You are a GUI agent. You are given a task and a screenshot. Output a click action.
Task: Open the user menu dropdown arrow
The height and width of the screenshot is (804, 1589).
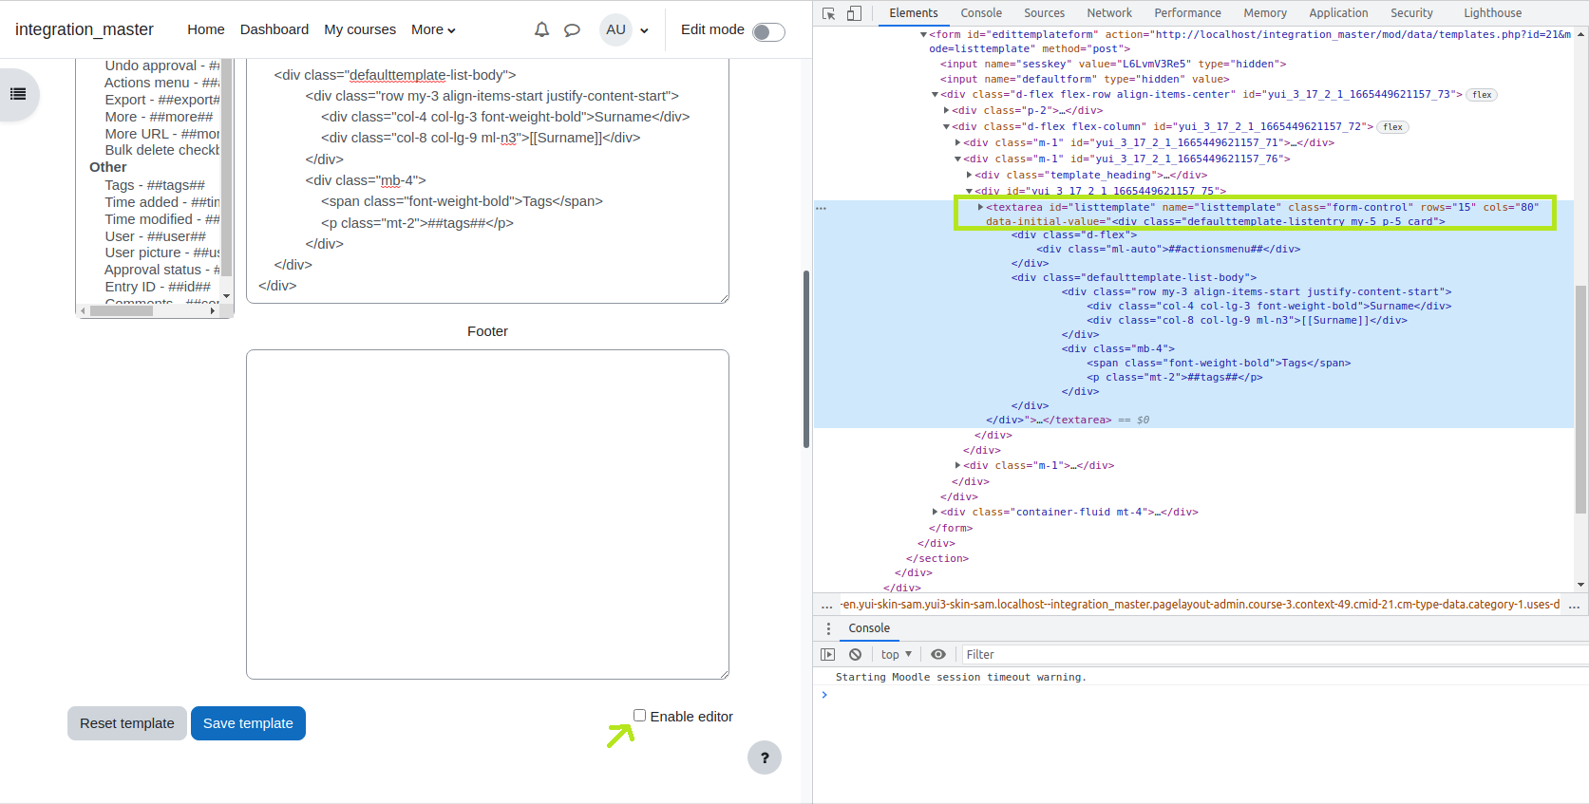click(x=644, y=30)
